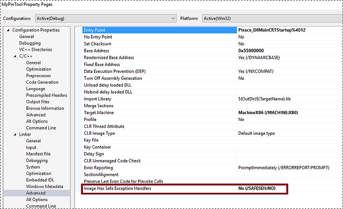Click the MachineX86 (/MACHINE:X86) value
Image resolution: width=343 pixels, height=209 pixels.
pyautogui.click(x=268, y=112)
